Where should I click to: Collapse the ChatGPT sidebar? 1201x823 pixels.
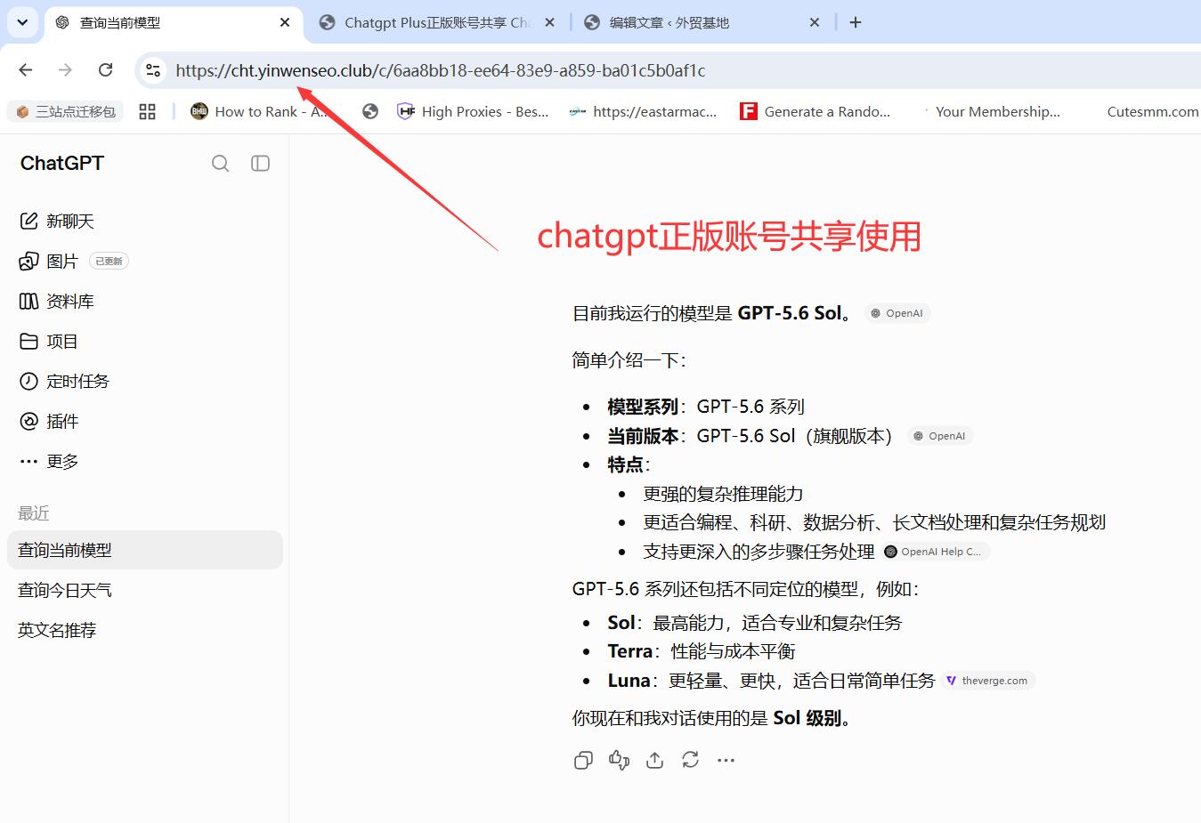(260, 163)
